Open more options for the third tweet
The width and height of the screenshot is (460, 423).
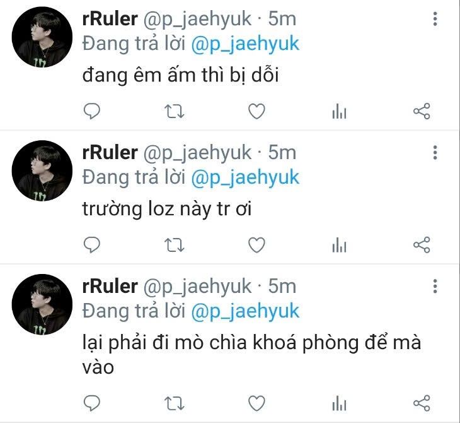(435, 286)
